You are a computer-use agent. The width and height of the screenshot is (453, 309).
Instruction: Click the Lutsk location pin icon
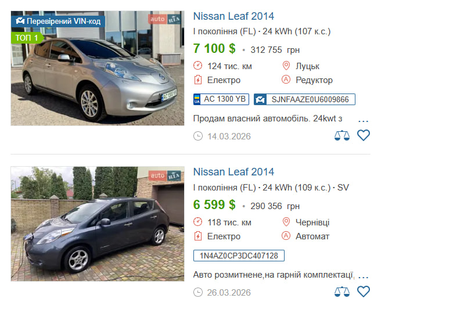pos(286,66)
